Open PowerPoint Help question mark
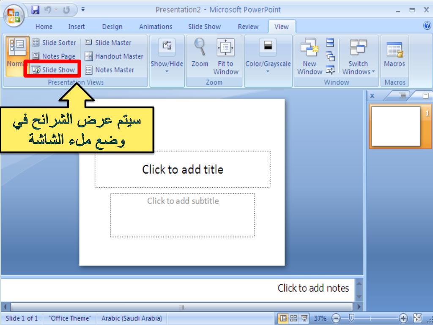The image size is (433, 325). coord(427,26)
